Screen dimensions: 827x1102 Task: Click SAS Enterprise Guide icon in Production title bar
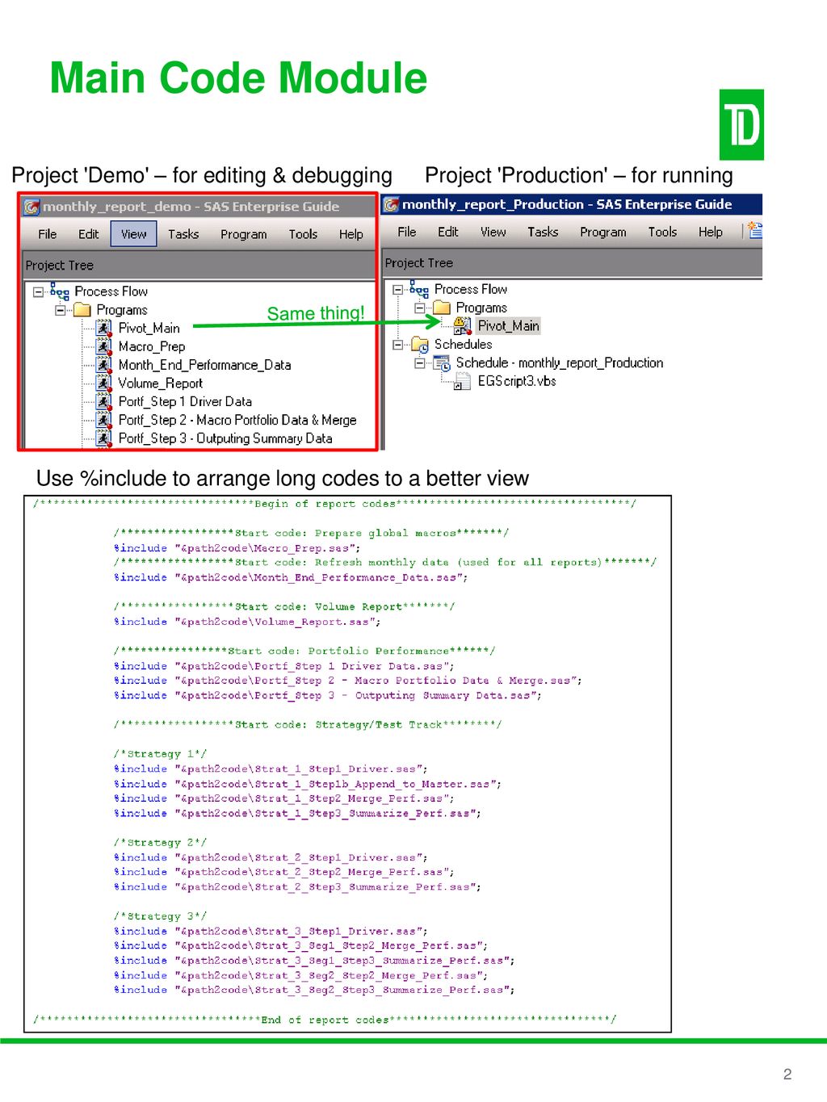point(391,204)
